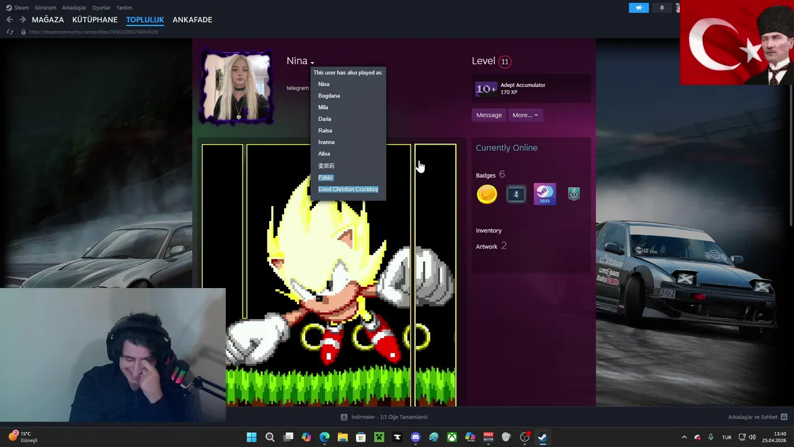Screen dimensions: 794x447
Task: Open Discord from the taskbar
Action: coord(416,437)
